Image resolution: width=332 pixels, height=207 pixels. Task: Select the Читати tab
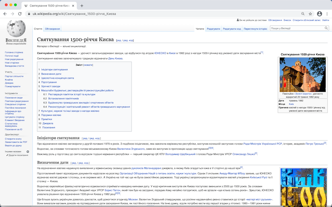[x=200, y=29]
